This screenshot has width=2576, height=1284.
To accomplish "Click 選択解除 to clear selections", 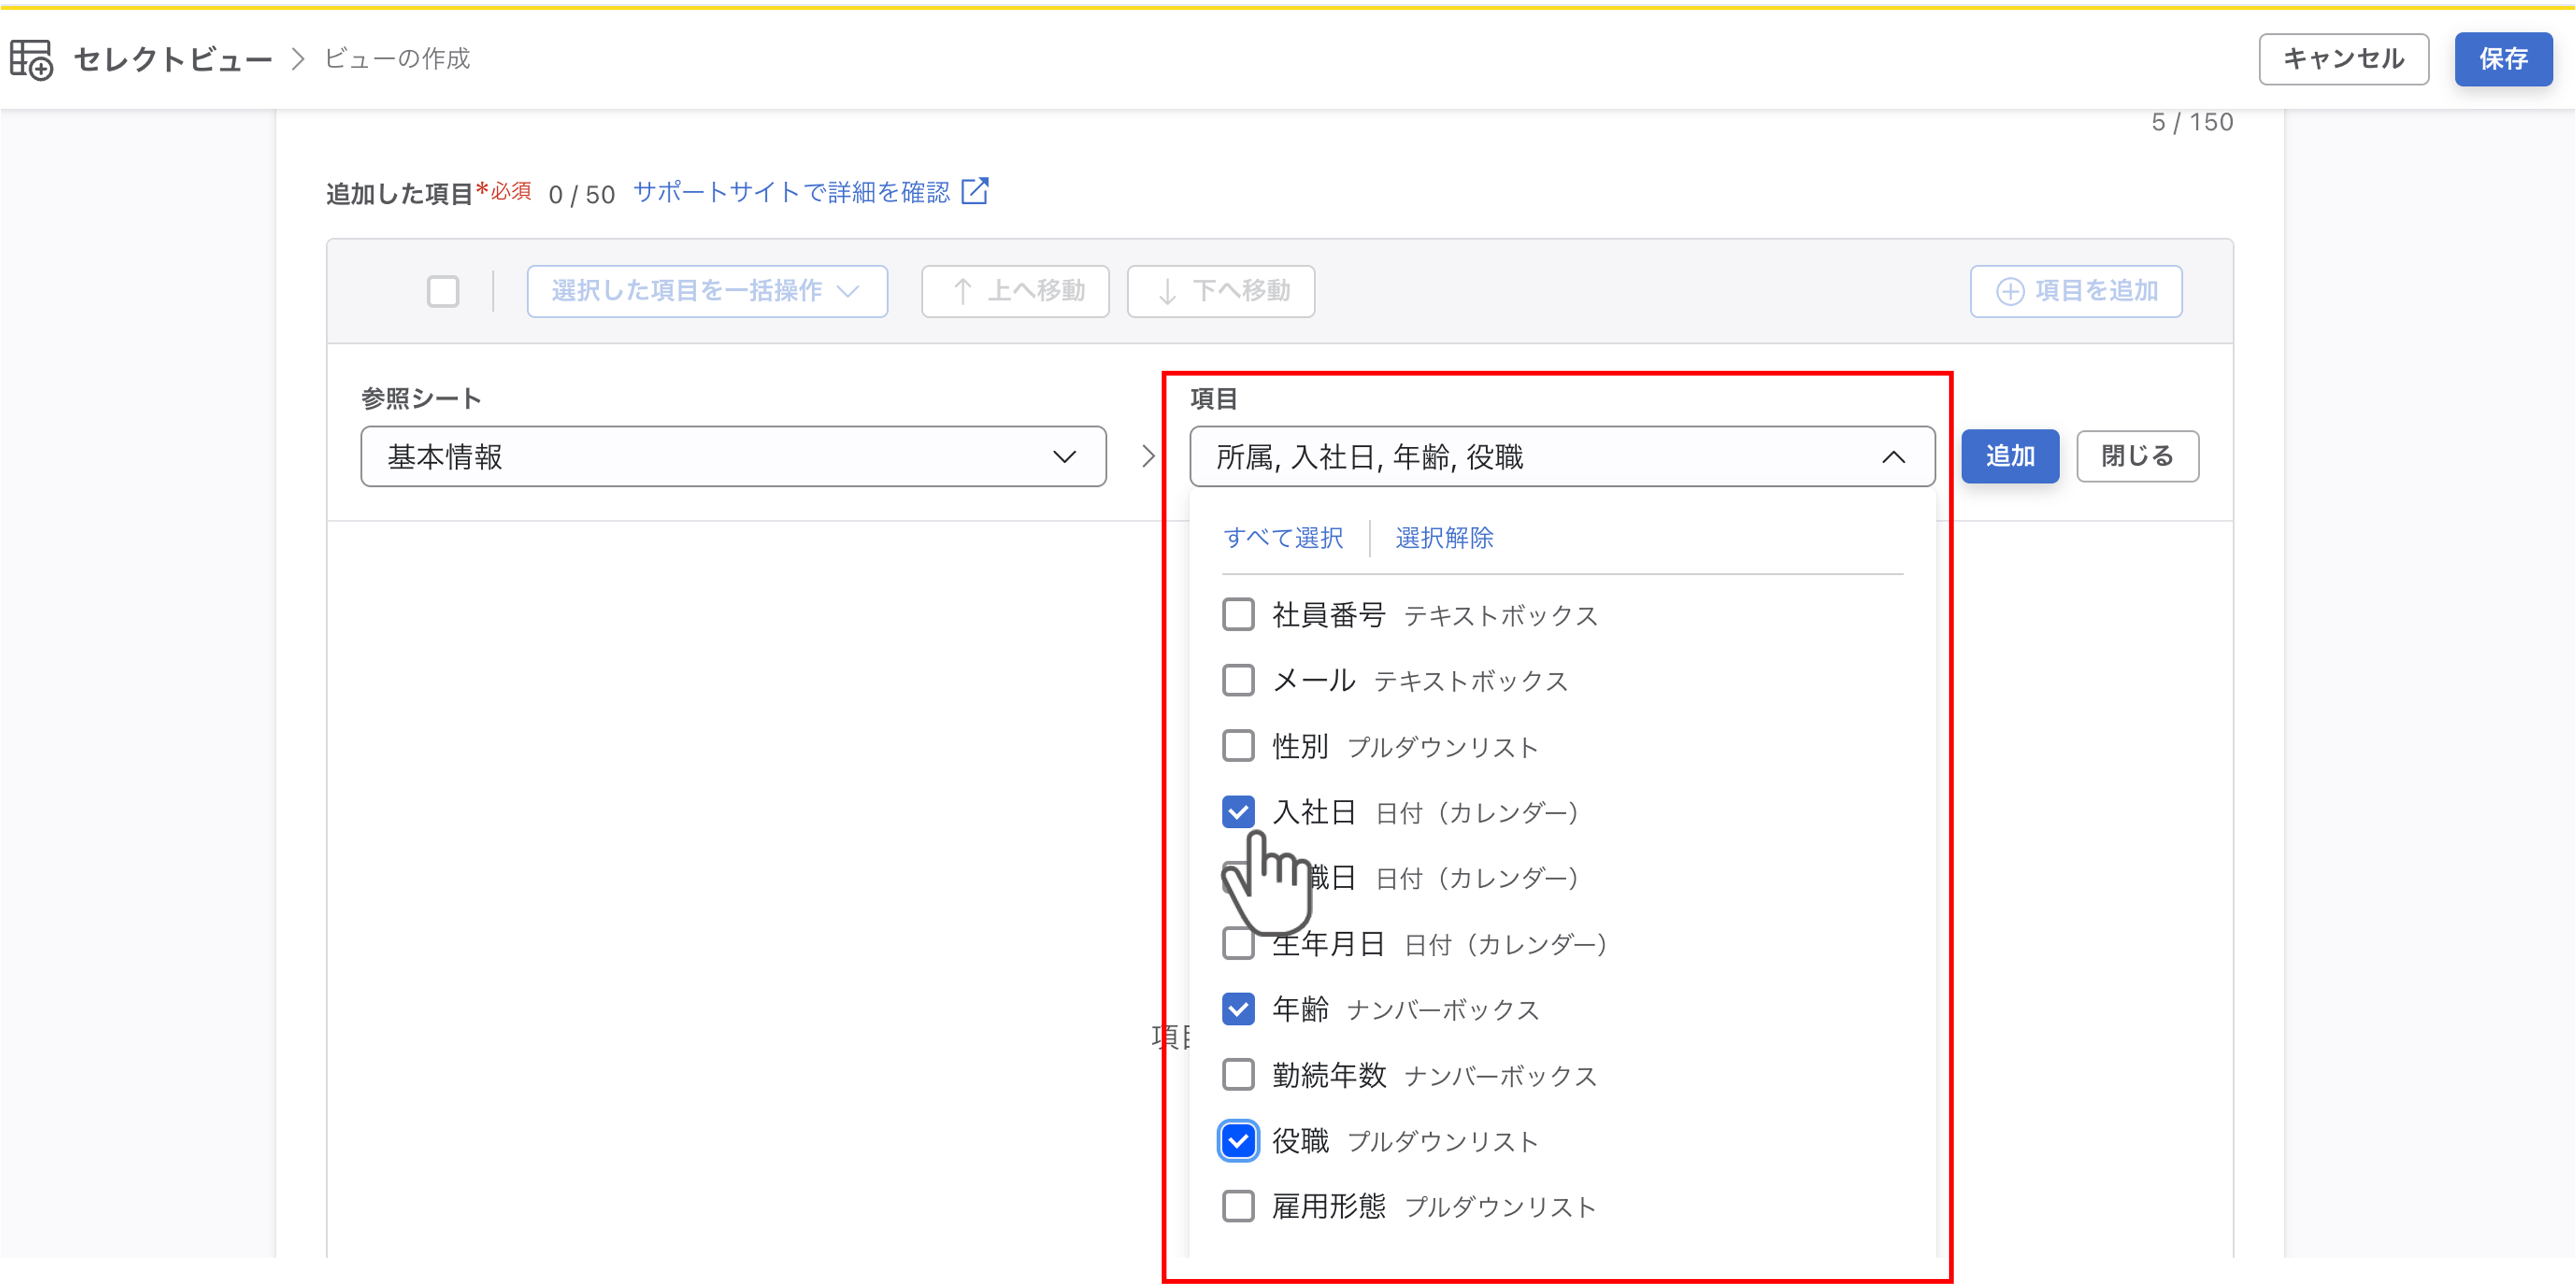I will click(x=1444, y=537).
